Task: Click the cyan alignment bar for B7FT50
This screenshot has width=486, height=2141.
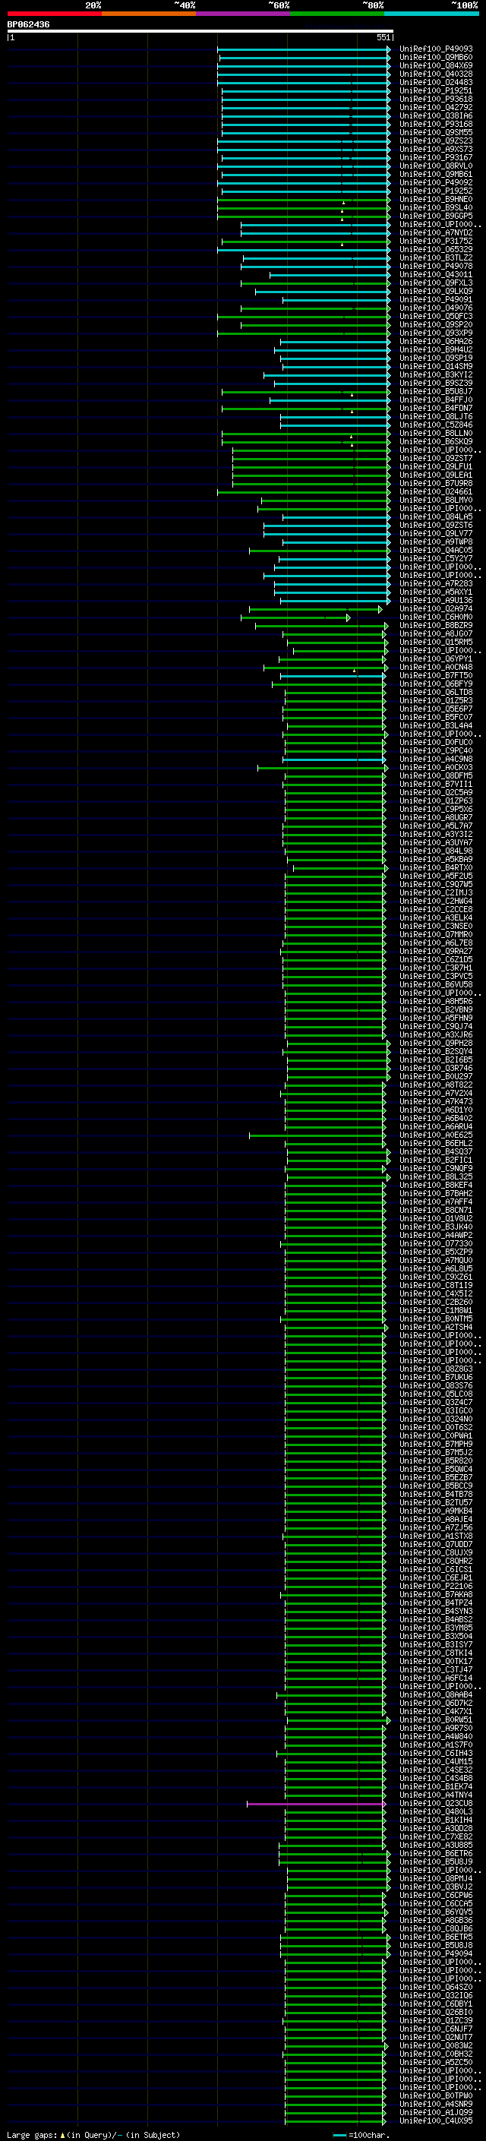Action: point(333,676)
